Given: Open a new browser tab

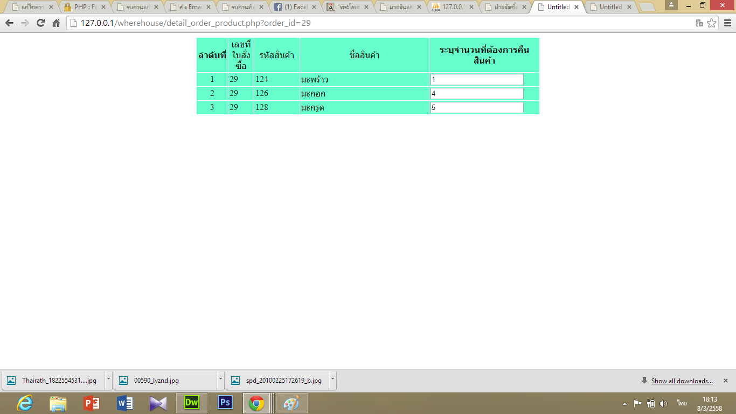Looking at the screenshot, I should tap(647, 8).
